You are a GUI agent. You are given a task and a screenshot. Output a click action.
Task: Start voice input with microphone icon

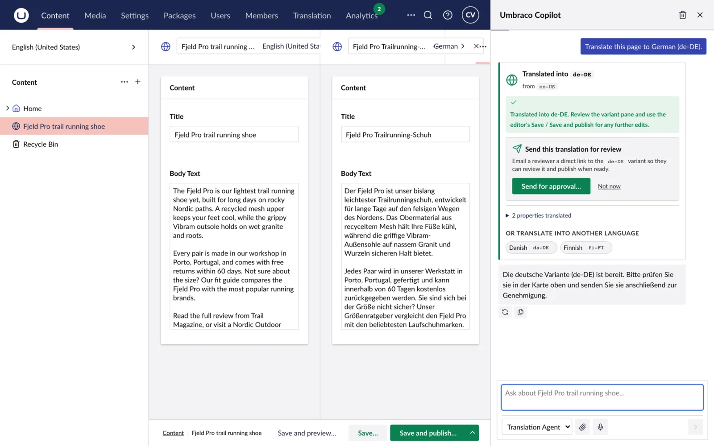600,427
